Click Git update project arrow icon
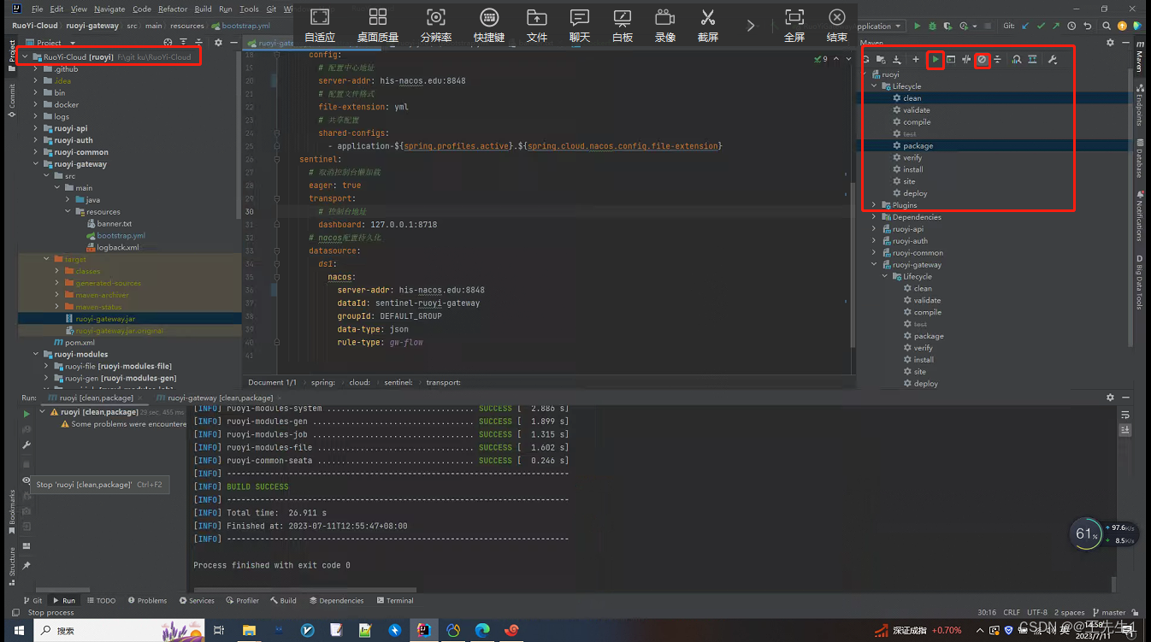This screenshot has width=1151, height=642. coord(1026,26)
